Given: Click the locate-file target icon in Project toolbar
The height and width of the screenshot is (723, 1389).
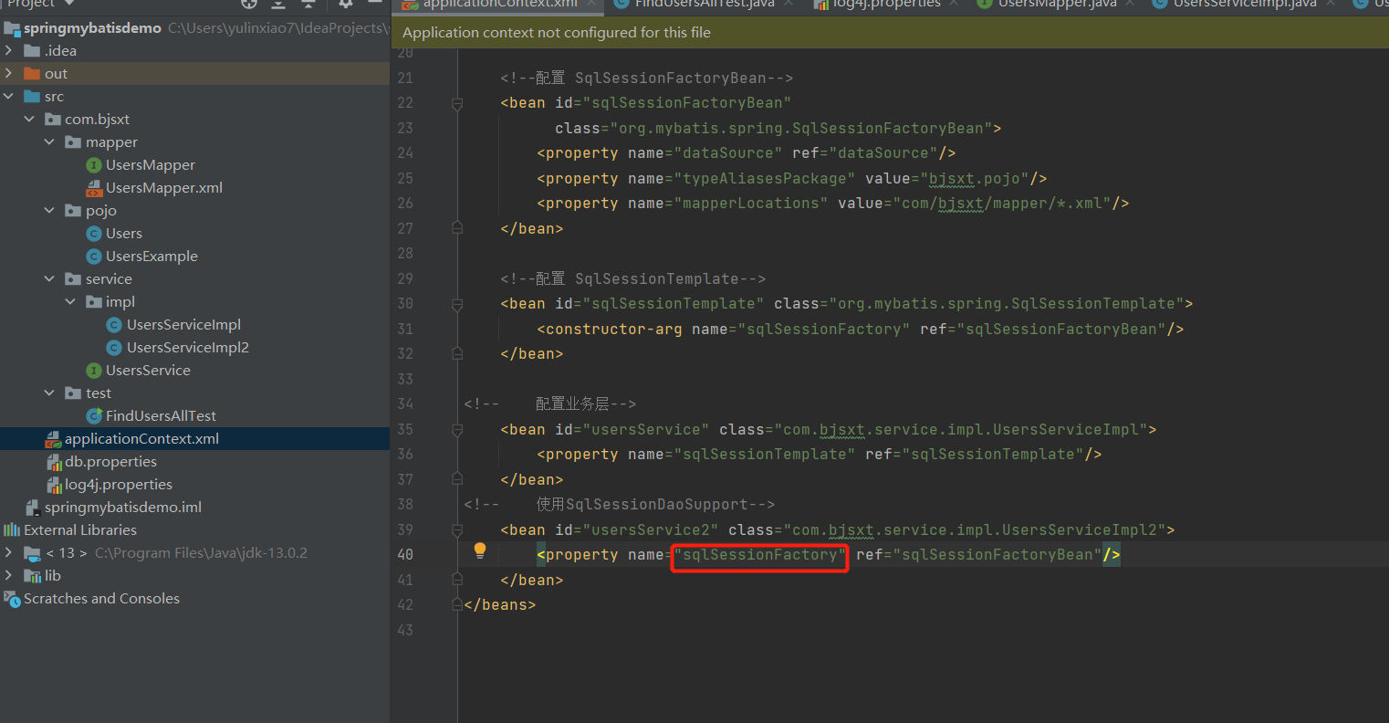Looking at the screenshot, I should [x=249, y=4].
